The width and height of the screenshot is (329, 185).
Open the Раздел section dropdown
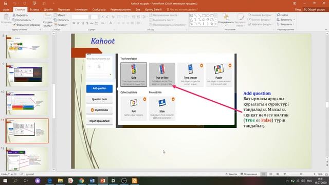click(61, 25)
